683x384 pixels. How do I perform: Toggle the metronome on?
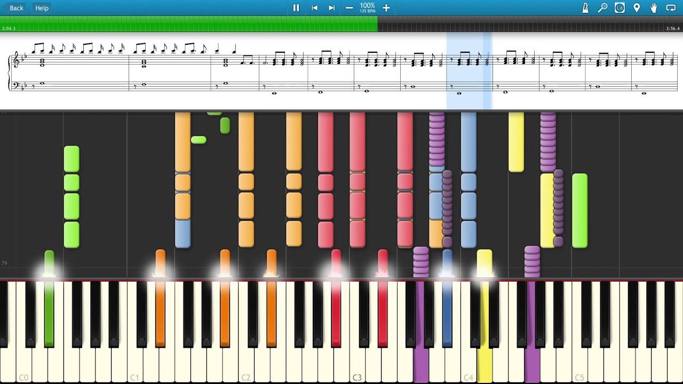pos(585,8)
